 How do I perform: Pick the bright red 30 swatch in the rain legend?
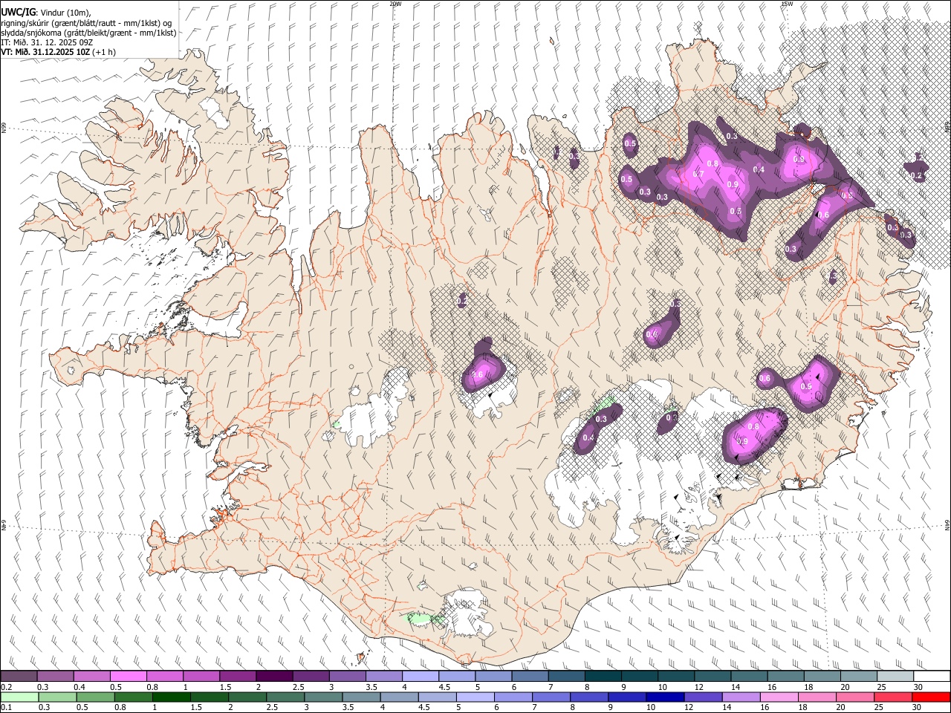pos(930,697)
